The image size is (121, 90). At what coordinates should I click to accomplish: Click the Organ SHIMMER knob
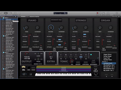(110, 27)
